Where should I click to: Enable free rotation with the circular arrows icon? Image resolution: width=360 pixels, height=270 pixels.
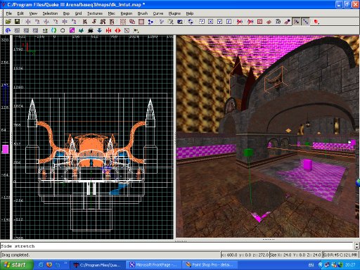(191, 22)
